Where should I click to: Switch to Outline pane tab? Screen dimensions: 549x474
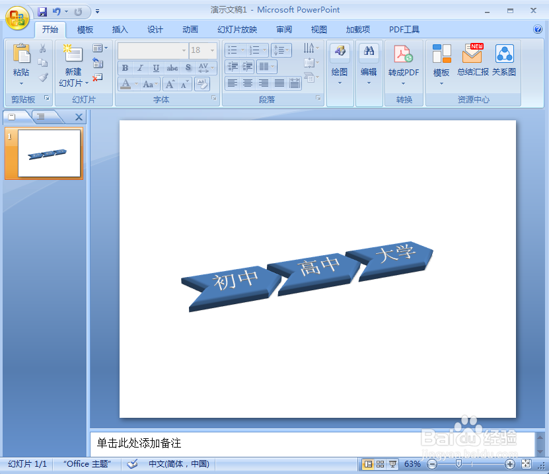tap(42, 117)
